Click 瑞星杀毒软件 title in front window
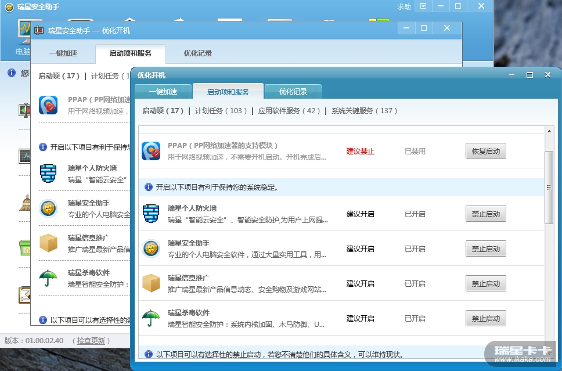Screen dimensions: 562x371 tap(189, 312)
